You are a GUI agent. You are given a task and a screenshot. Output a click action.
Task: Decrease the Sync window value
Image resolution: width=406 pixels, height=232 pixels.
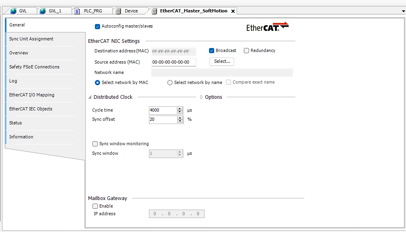(180, 155)
